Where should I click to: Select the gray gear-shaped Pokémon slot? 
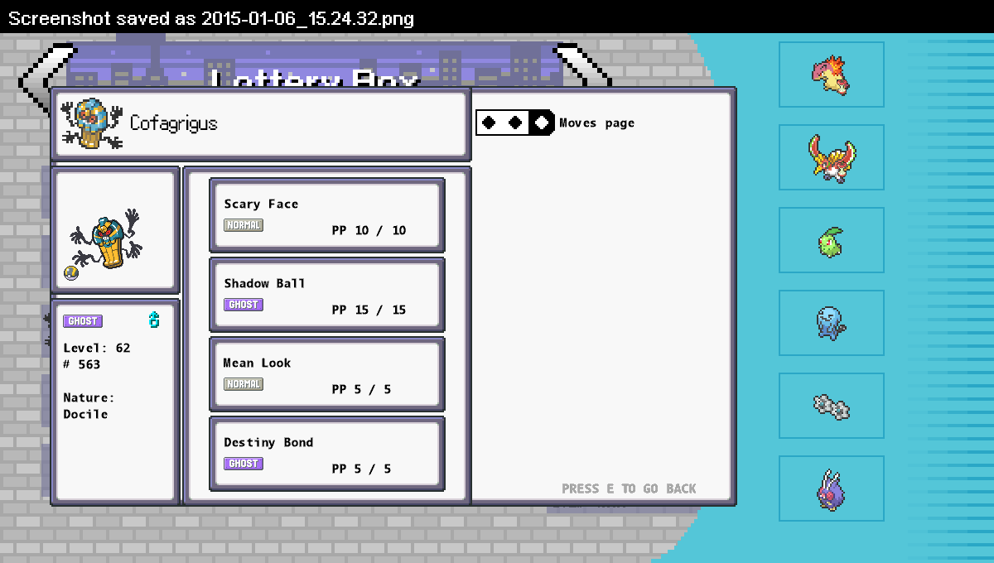[x=831, y=406]
